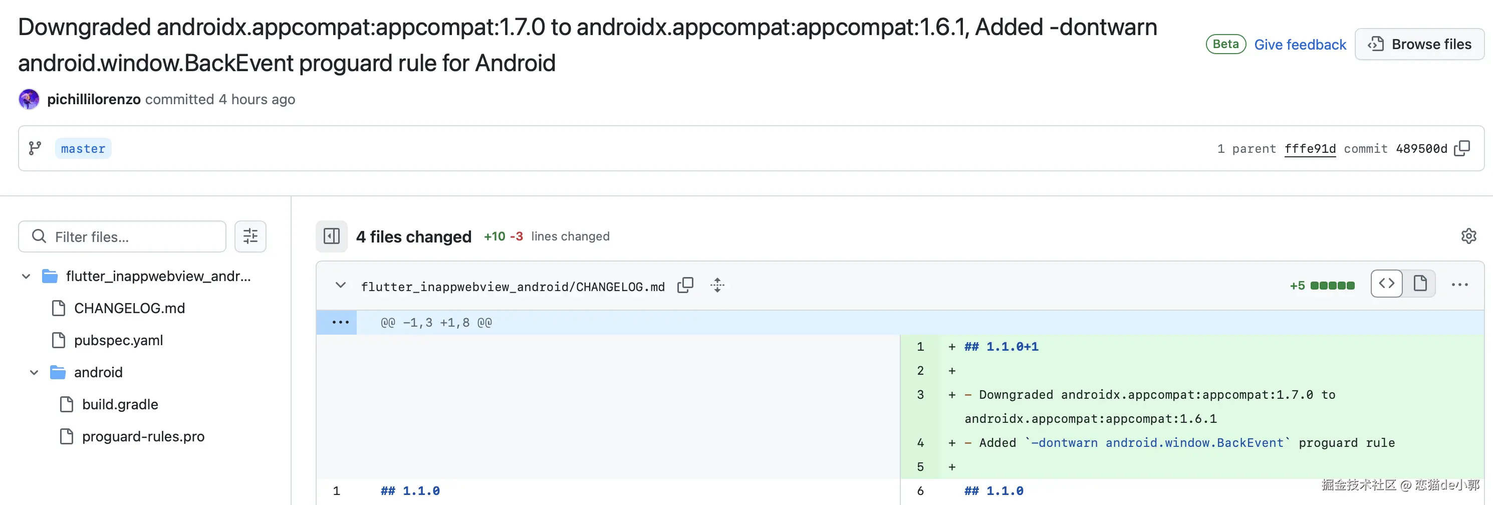The height and width of the screenshot is (505, 1493).
Task: Open the CHANGELOG.md file options menu
Action: [x=1459, y=285]
